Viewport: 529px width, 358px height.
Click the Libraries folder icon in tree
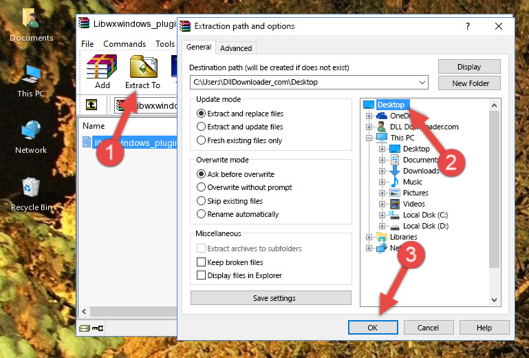click(x=382, y=237)
